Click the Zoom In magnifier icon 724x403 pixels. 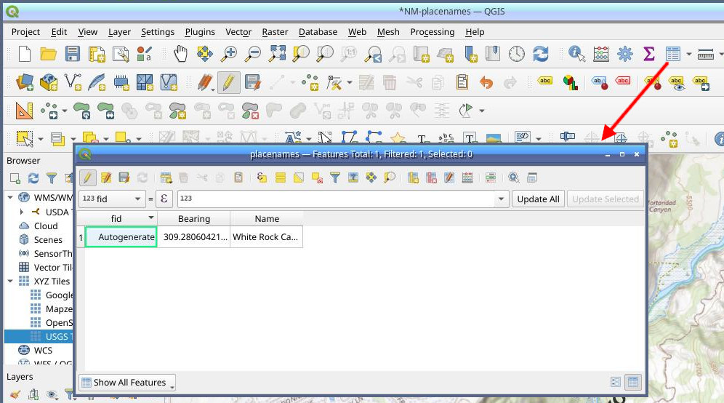coord(229,54)
